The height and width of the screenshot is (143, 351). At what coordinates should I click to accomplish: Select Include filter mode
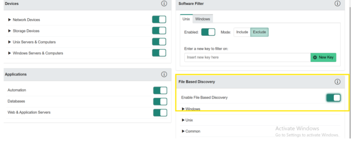tap(242, 32)
